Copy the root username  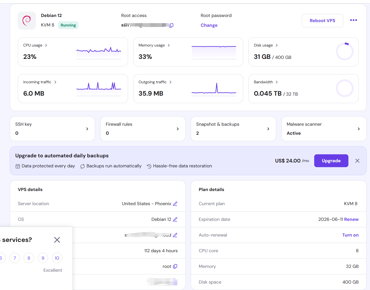(x=175, y=266)
